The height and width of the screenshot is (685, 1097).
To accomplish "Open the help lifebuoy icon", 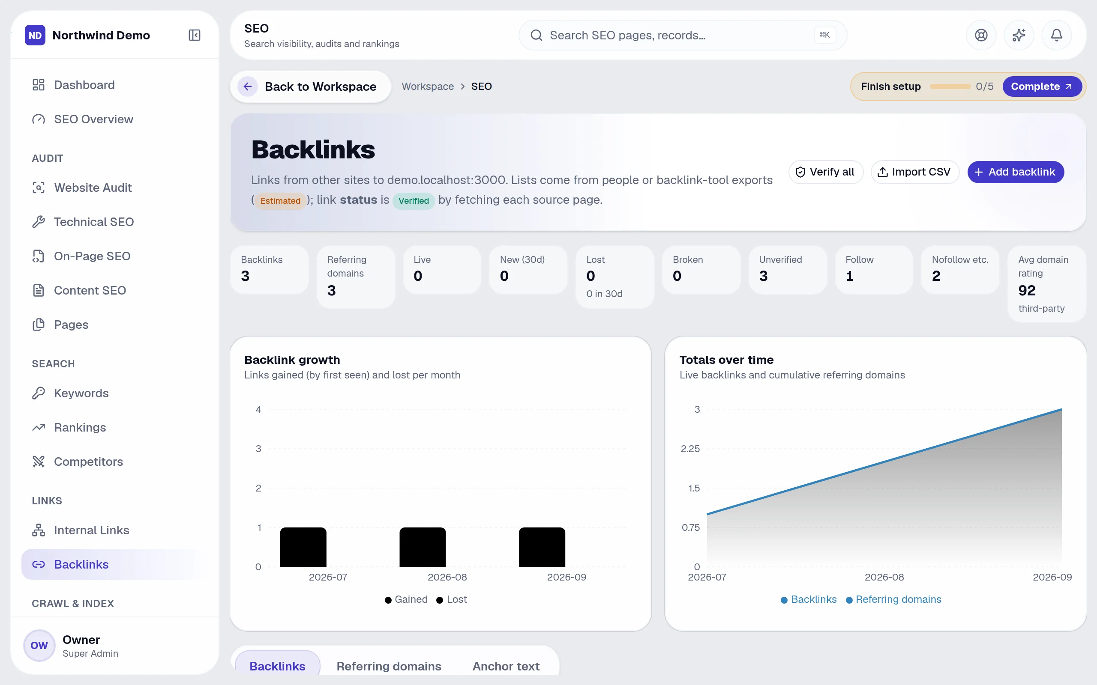I will point(981,35).
